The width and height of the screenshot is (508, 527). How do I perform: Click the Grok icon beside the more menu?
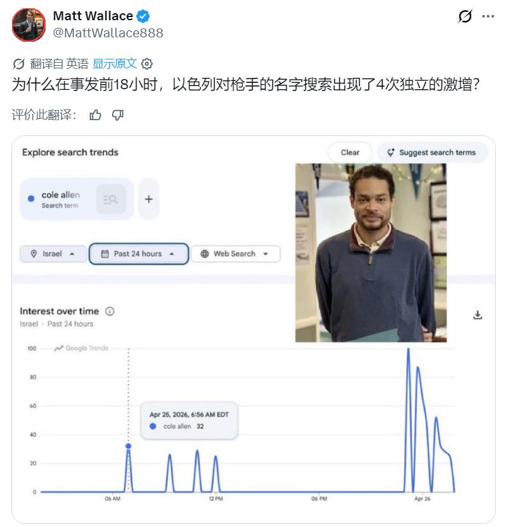(x=466, y=16)
